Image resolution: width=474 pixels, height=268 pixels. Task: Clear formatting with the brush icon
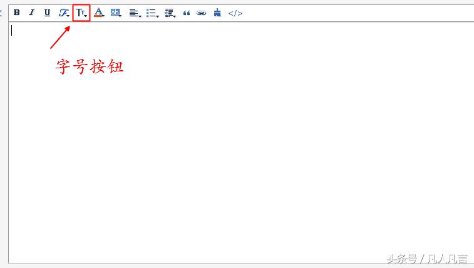(x=217, y=13)
